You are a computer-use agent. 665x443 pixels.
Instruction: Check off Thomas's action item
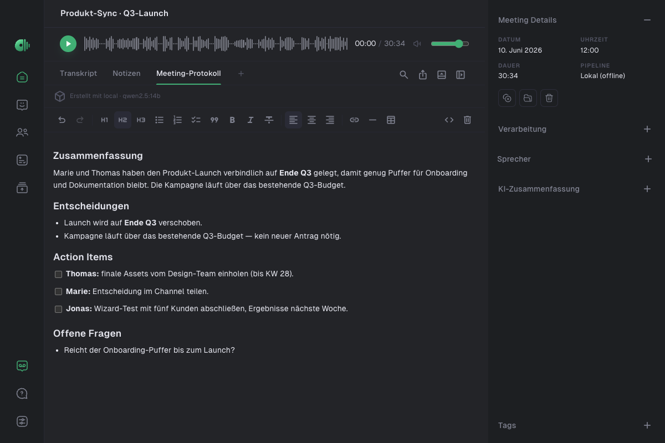[58, 274]
